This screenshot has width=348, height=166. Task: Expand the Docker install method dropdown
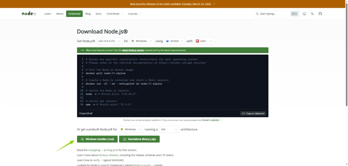point(175,41)
